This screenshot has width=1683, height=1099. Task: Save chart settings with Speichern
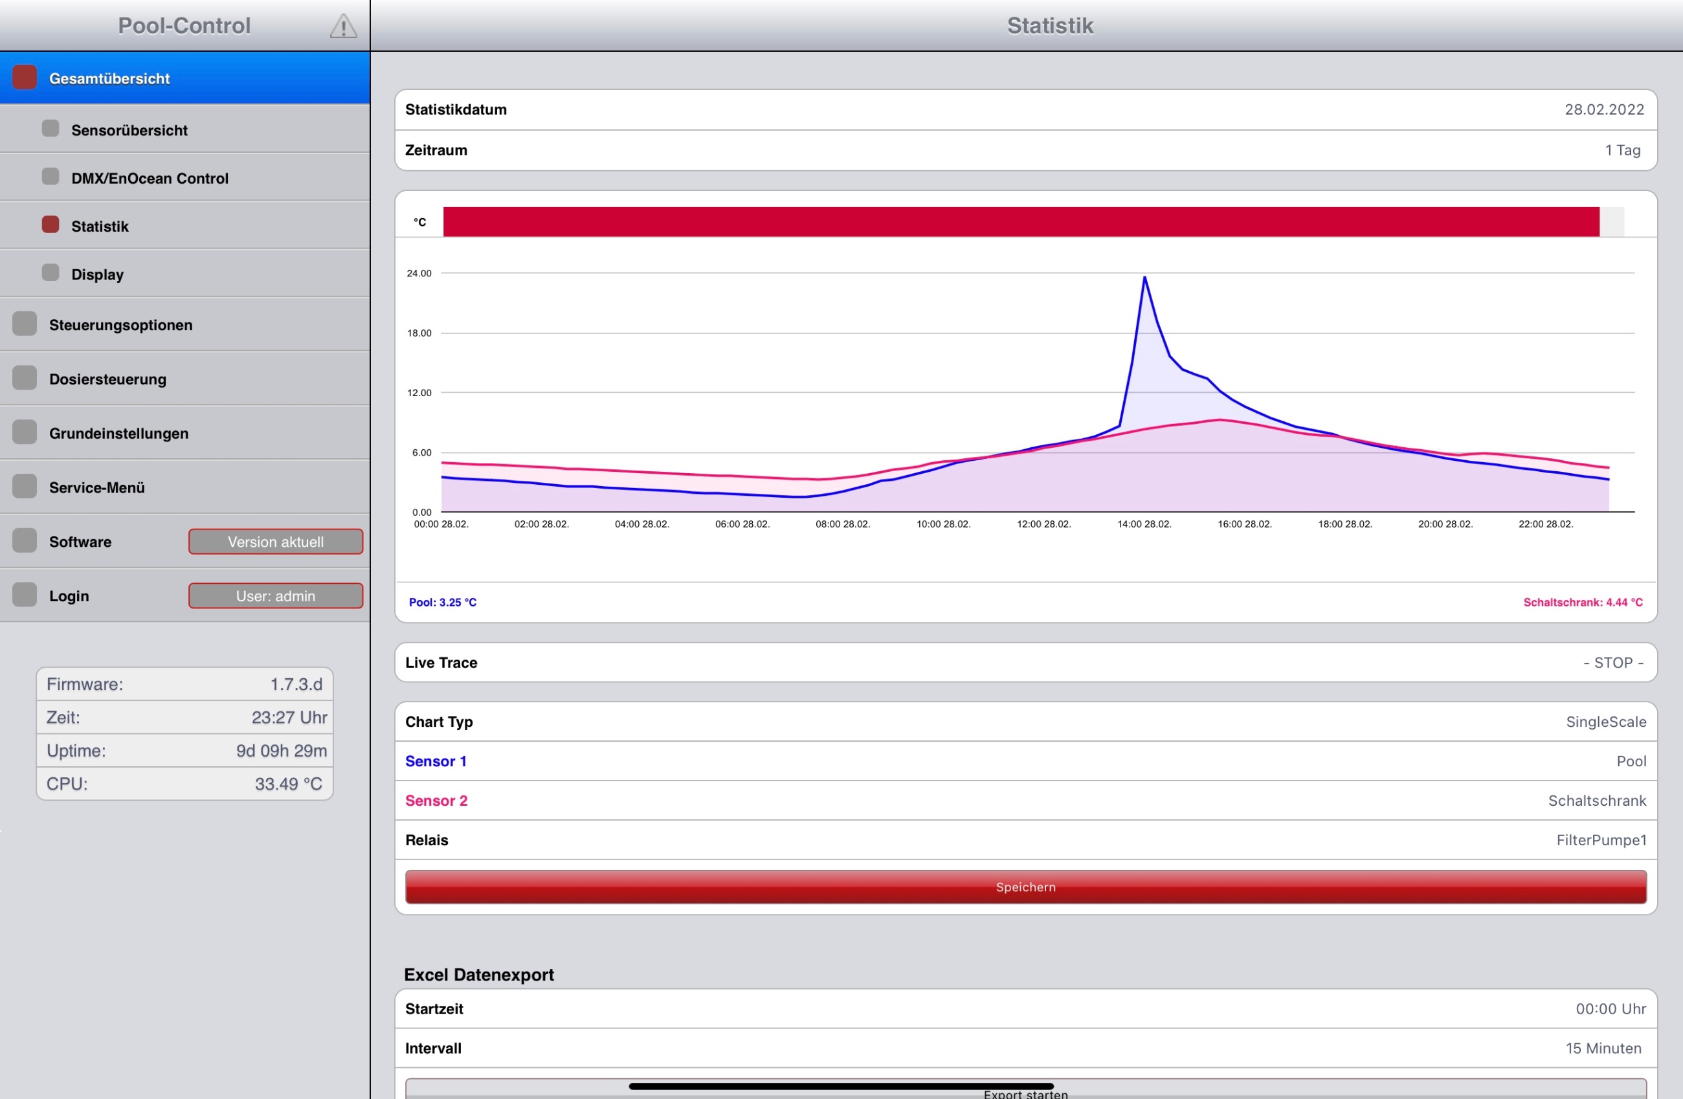point(1025,887)
